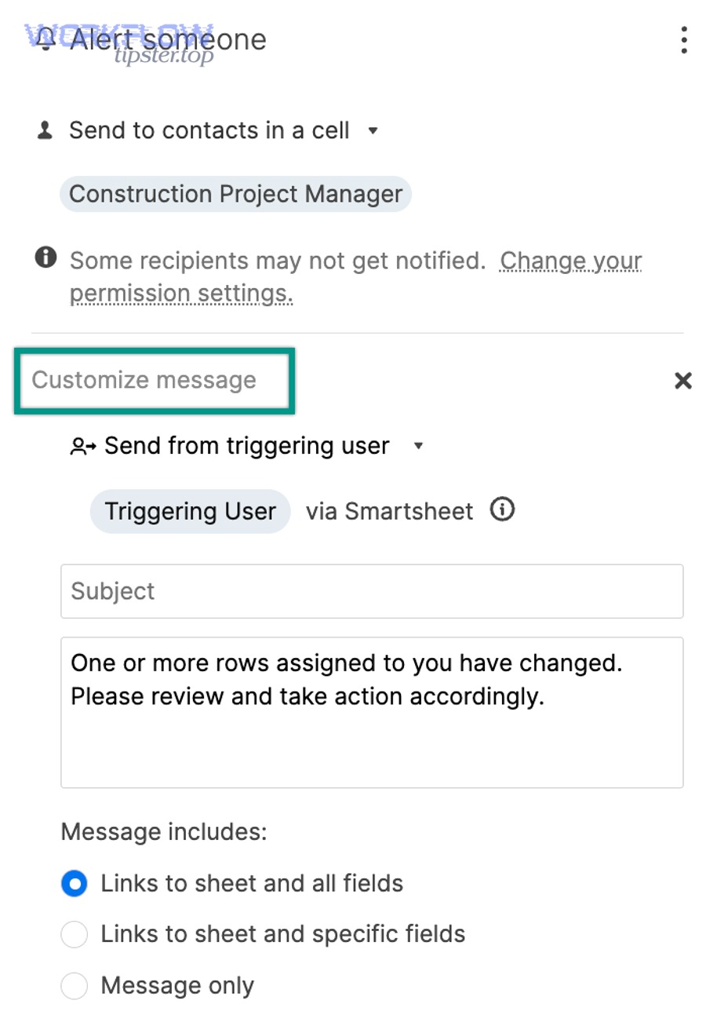Viewport: 706px width, 1030px height.
Task: Choose Links to sheet and specific fields
Action: (74, 934)
